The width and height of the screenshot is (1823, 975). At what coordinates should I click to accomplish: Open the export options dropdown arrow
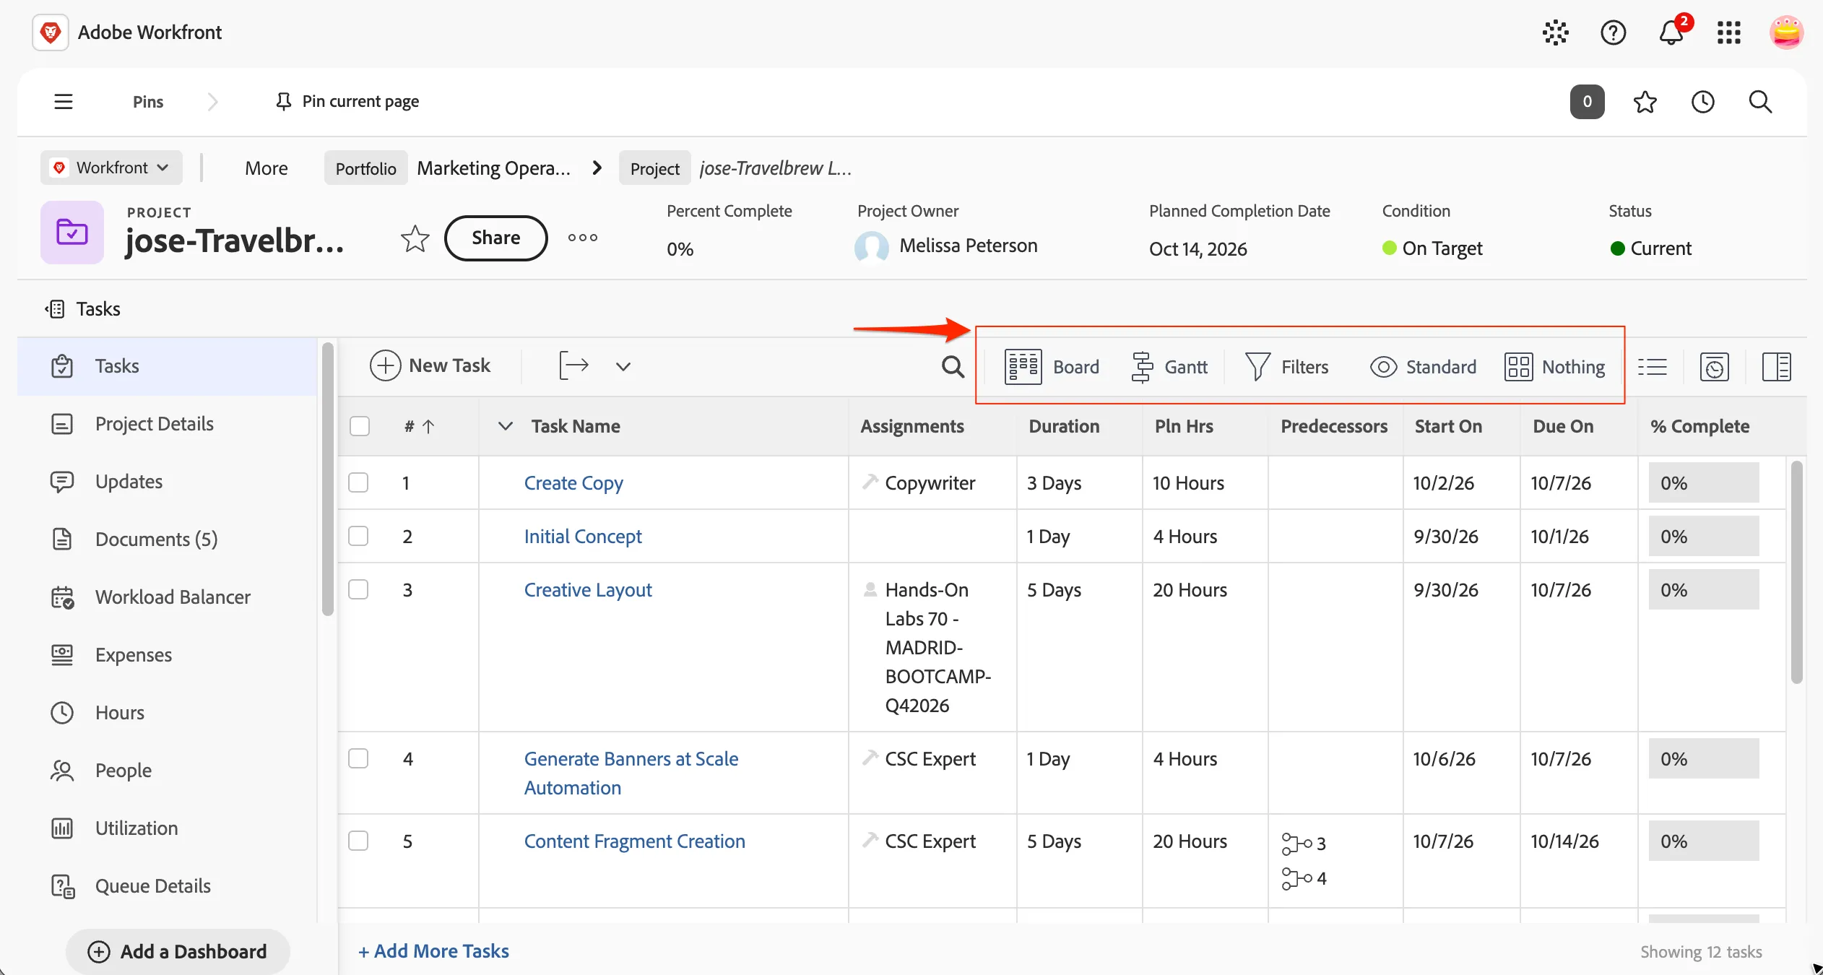point(623,366)
